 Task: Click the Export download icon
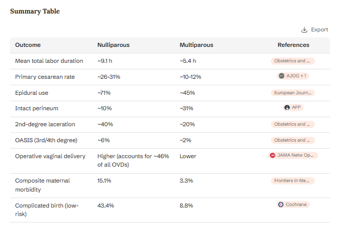click(304, 29)
